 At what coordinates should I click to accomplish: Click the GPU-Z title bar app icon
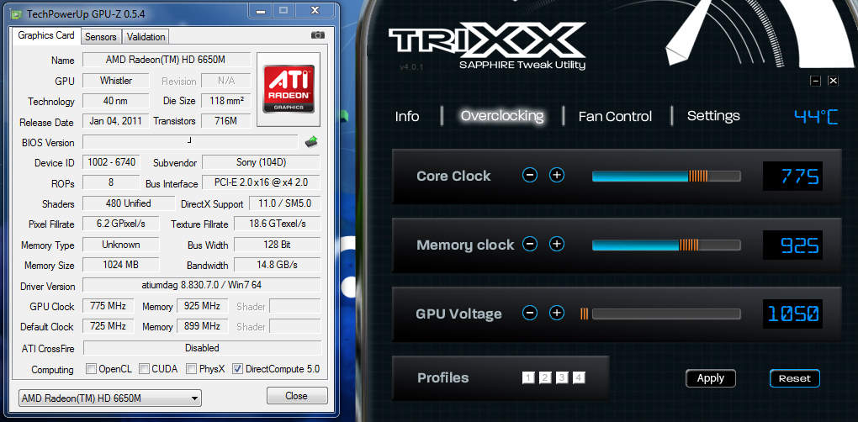tap(17, 13)
